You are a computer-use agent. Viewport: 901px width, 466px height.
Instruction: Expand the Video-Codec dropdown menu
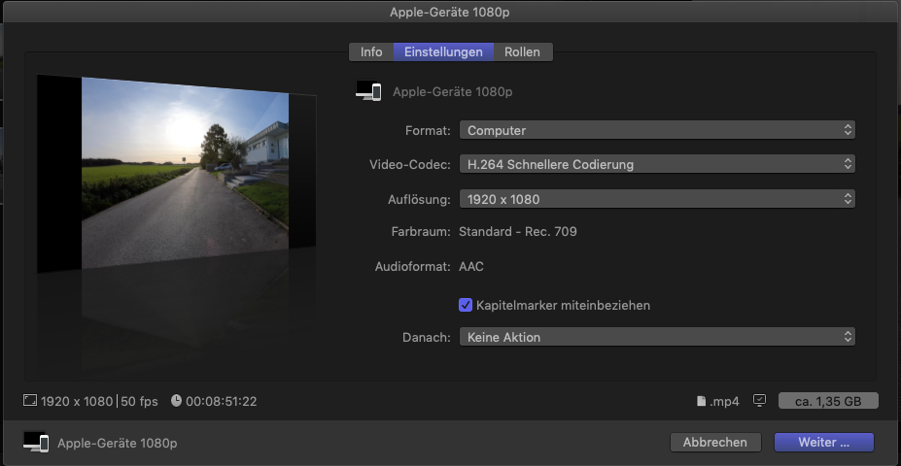click(657, 164)
